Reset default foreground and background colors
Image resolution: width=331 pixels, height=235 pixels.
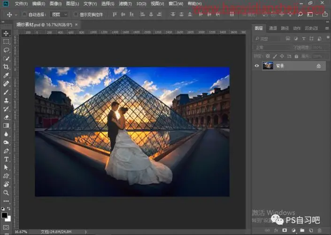click(3, 209)
